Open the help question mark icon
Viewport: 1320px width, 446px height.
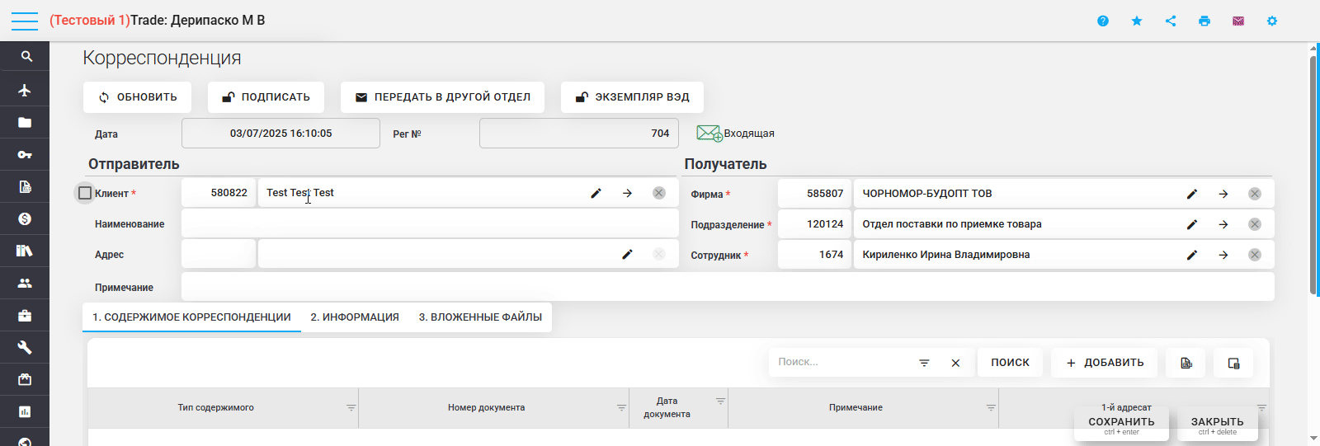[1103, 21]
